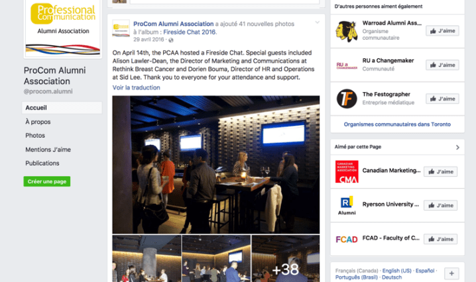Click the Créer une page button
The height and width of the screenshot is (282, 476).
point(47,181)
